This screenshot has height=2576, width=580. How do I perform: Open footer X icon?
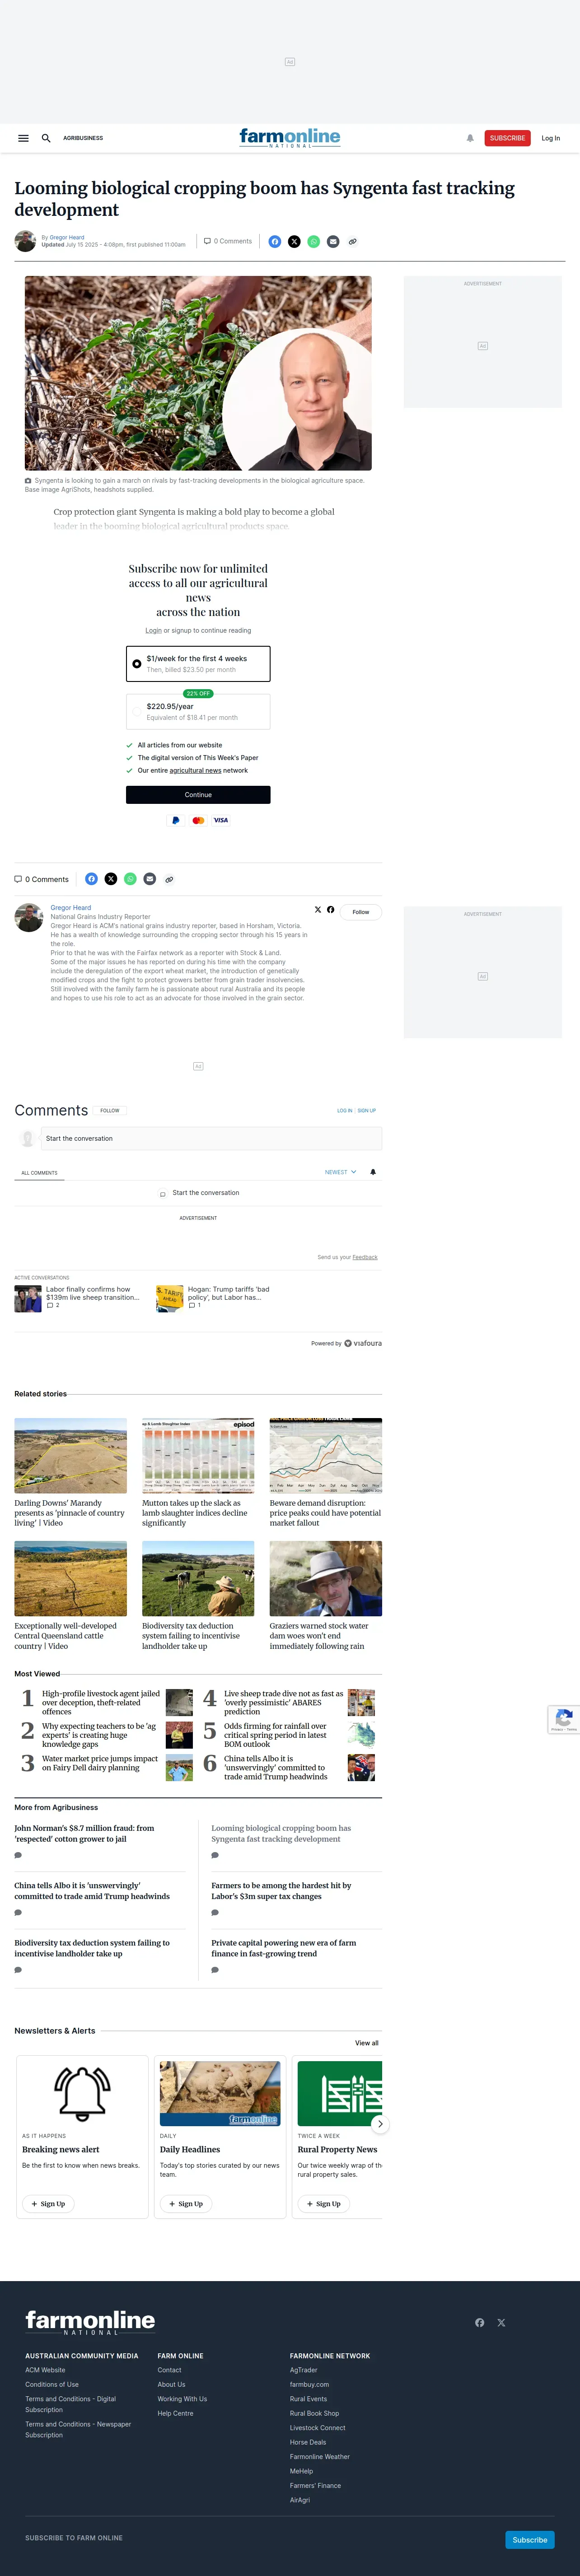pos(501,2322)
